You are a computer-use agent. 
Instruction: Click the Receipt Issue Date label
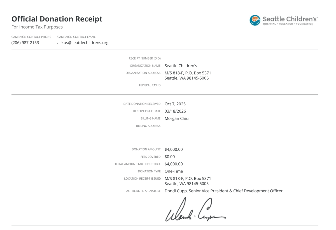tap(147, 111)
